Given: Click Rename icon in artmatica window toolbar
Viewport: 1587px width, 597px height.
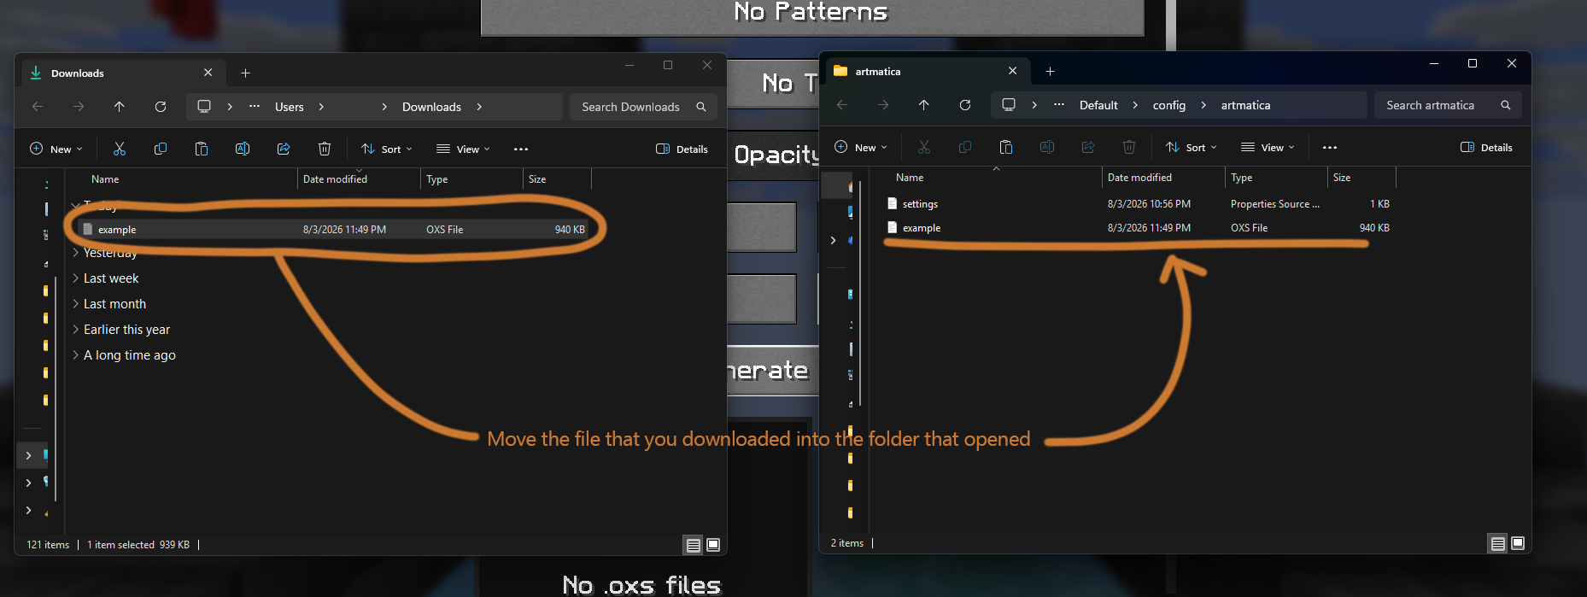Looking at the screenshot, I should click(x=1047, y=147).
